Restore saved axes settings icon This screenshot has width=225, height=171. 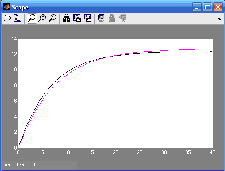click(87, 18)
